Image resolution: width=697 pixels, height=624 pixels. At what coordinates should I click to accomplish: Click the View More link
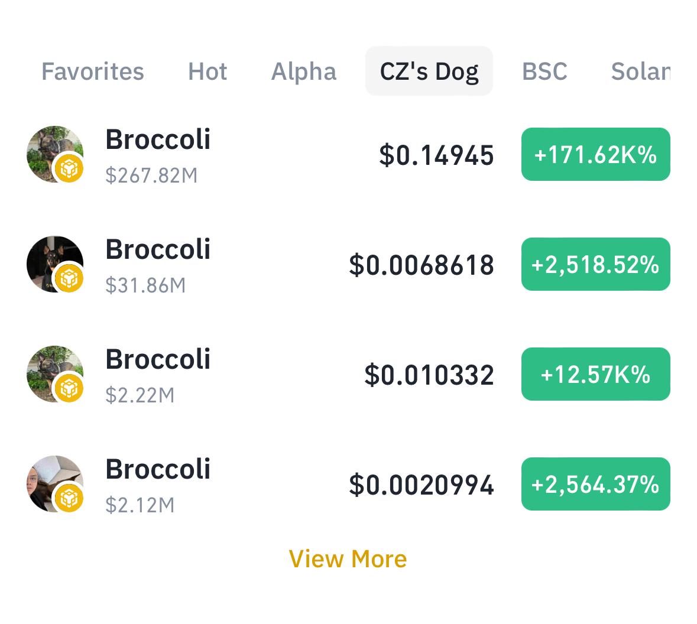pos(348,558)
